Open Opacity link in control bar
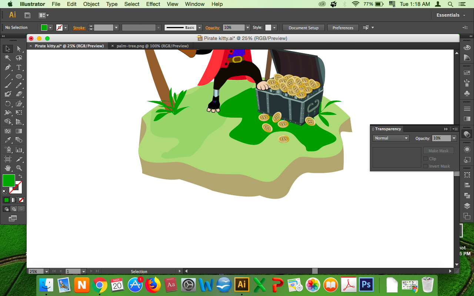The height and width of the screenshot is (296, 474). (x=213, y=28)
